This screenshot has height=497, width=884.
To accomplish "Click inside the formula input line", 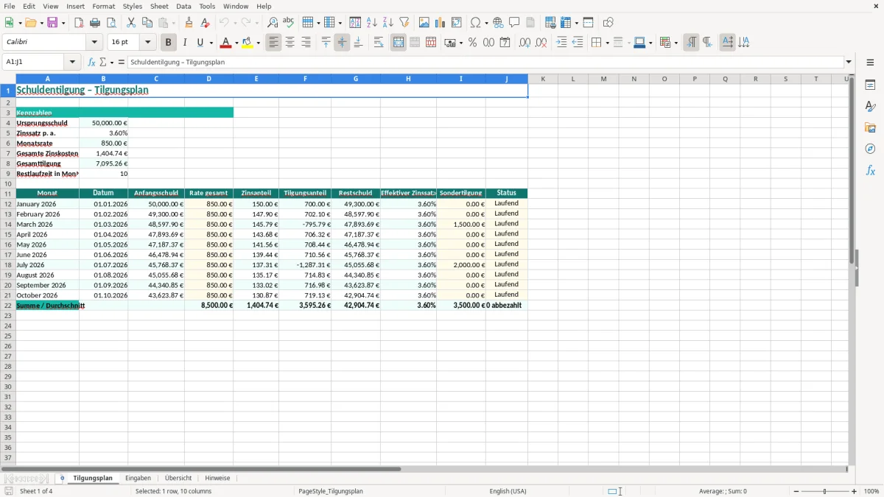I will click(485, 63).
